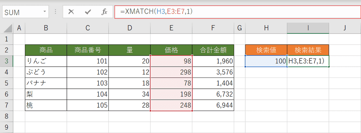Select column G header
The width and height of the screenshot is (361, 133).
[240, 28]
